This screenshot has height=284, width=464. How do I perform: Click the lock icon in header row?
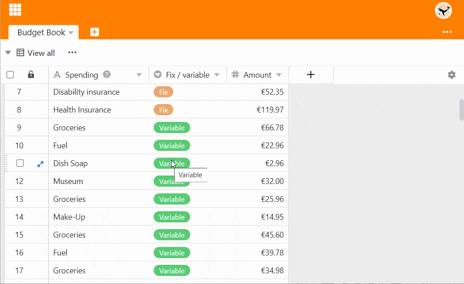[x=31, y=75]
